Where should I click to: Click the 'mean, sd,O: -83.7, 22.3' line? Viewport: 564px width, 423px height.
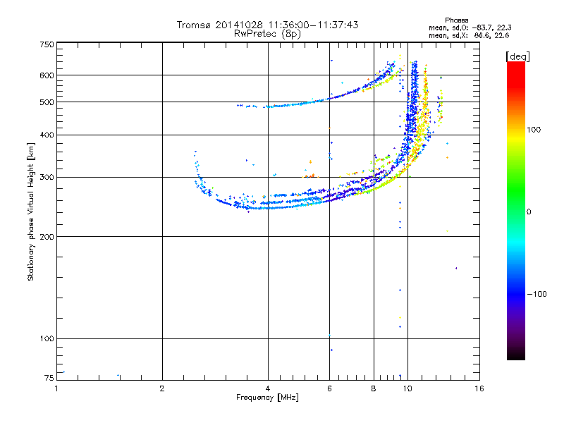[x=470, y=27]
